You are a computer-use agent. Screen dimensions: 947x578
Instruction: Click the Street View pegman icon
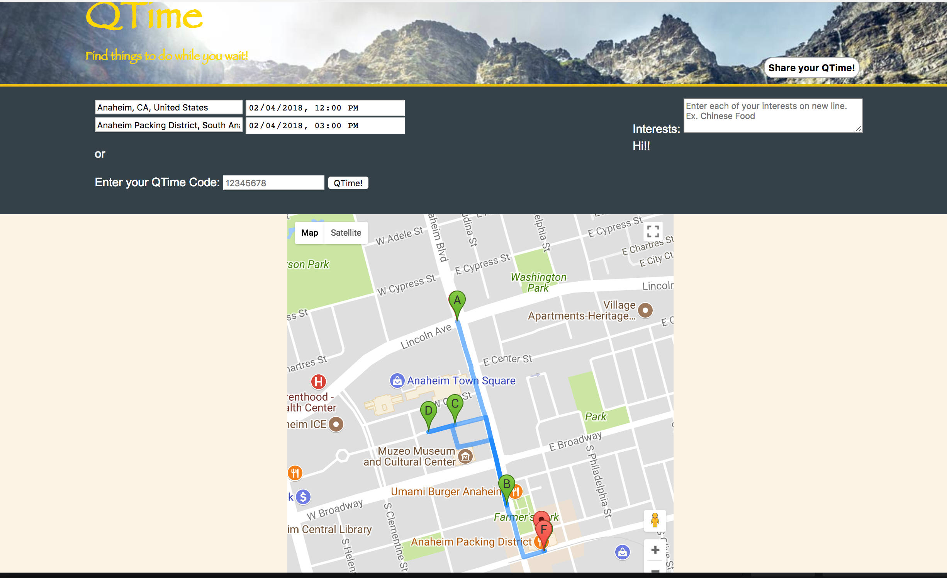click(655, 520)
